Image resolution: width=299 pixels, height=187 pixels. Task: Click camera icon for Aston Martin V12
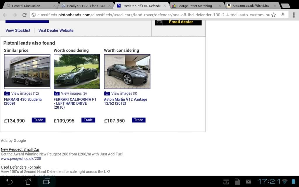tap(107, 93)
